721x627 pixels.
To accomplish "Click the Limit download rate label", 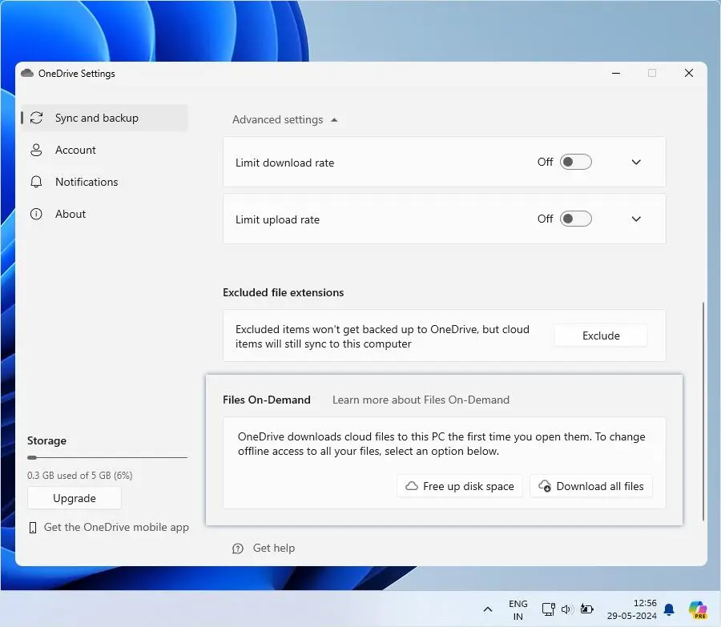I will click(x=284, y=163).
